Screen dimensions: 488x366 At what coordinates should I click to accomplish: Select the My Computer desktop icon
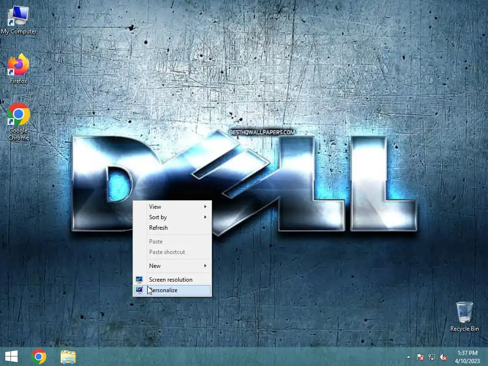[19, 20]
